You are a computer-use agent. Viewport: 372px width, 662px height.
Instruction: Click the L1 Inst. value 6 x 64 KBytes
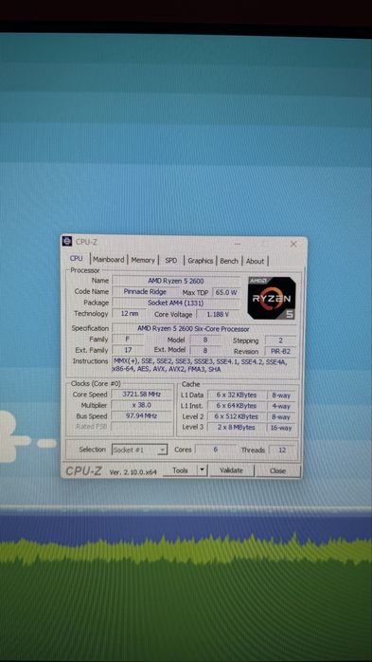pos(237,406)
